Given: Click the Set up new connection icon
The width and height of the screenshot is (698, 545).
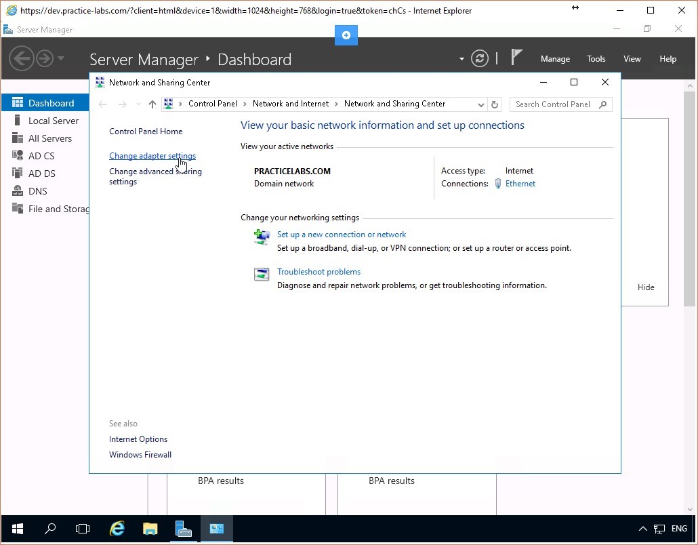Looking at the screenshot, I should tap(262, 237).
